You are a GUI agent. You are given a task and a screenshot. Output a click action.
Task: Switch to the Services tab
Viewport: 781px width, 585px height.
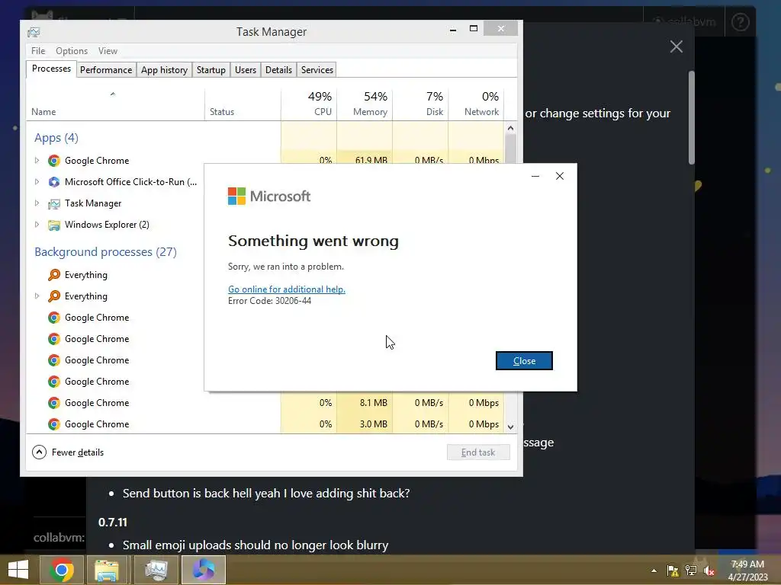(x=317, y=70)
